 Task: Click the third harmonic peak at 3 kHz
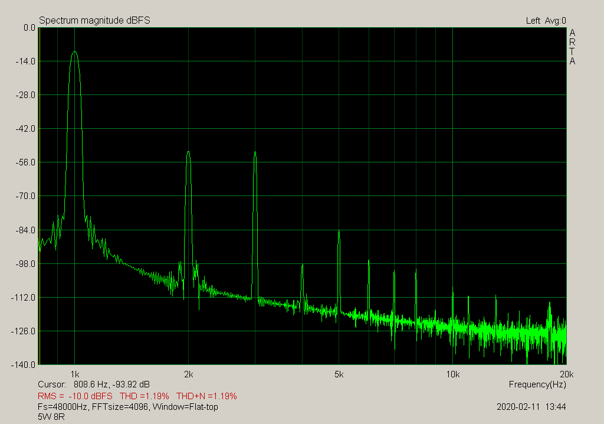[255, 152]
